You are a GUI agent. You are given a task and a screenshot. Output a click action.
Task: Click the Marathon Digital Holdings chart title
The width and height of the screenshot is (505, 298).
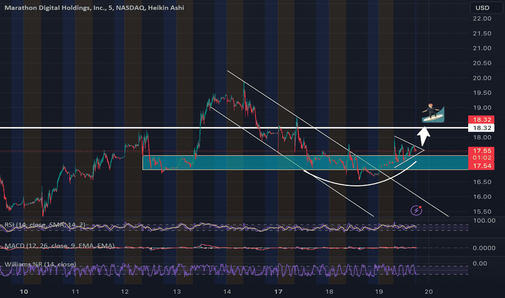pyautogui.click(x=94, y=8)
